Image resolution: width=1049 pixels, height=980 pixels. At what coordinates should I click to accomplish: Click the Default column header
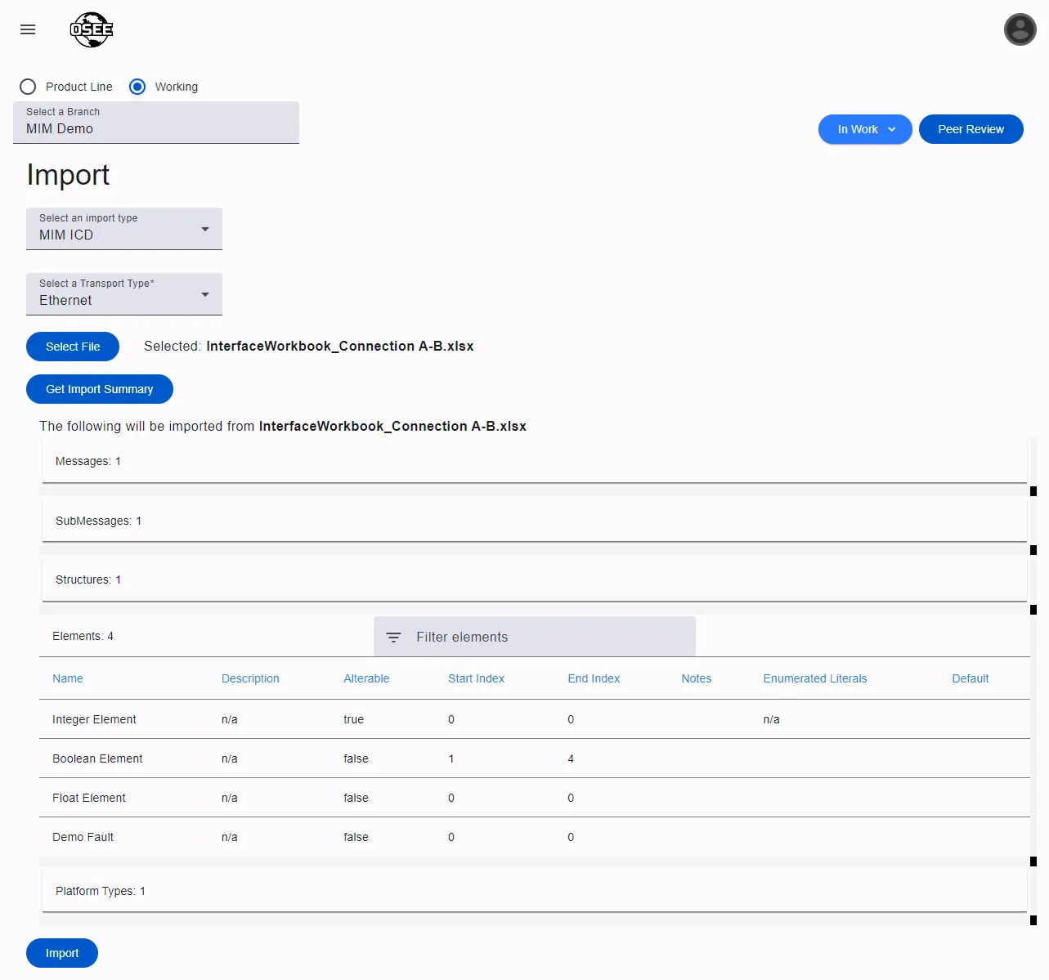coord(971,678)
